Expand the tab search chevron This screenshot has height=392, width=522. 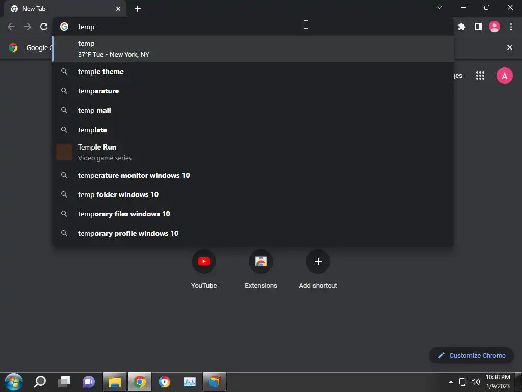440,7
